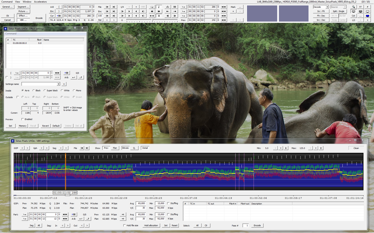374x233 pixels.
Task: Click the VBR timeline position slider handle
Action: (67, 195)
